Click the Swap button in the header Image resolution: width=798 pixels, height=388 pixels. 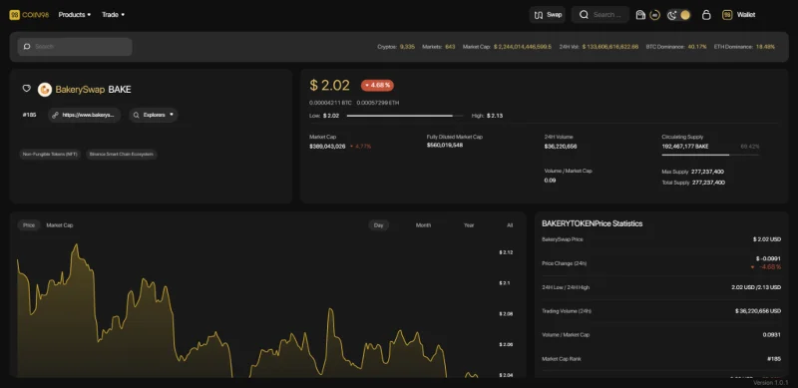pos(548,15)
